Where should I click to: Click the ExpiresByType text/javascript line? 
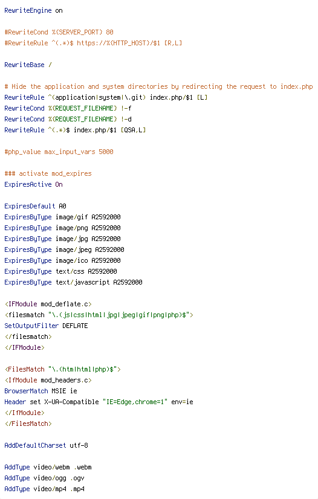[x=73, y=282]
